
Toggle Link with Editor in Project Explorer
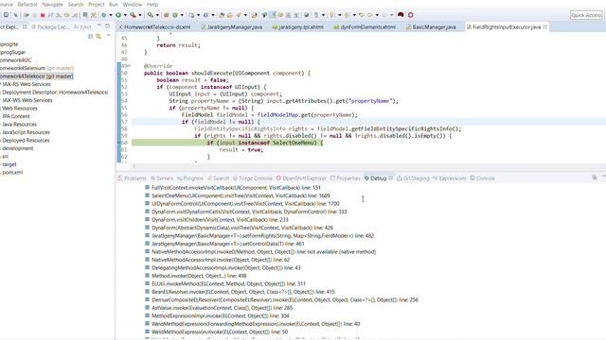coord(98,36)
